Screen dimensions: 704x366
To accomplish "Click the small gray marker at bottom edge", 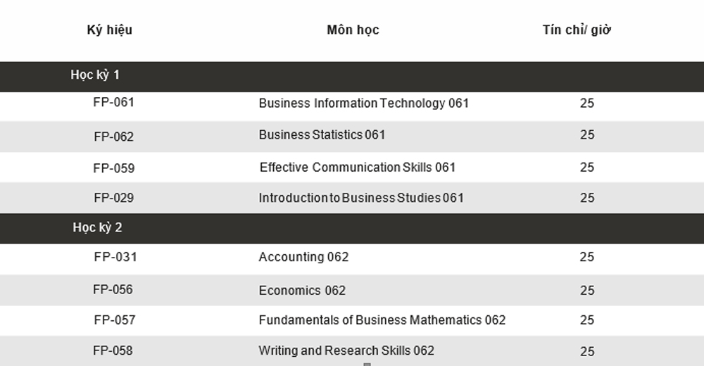I will tap(367, 364).
